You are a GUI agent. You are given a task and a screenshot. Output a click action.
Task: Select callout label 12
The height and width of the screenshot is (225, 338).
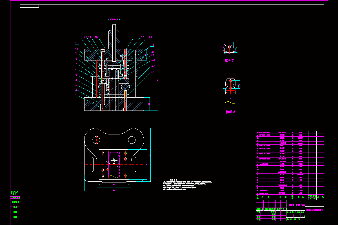(79, 37)
